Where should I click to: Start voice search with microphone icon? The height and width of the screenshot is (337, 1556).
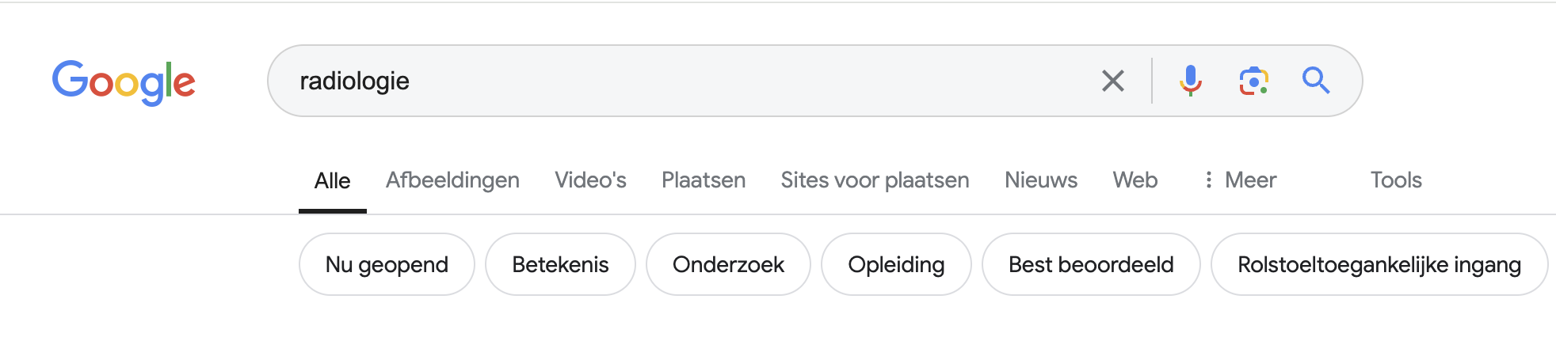(x=1190, y=81)
